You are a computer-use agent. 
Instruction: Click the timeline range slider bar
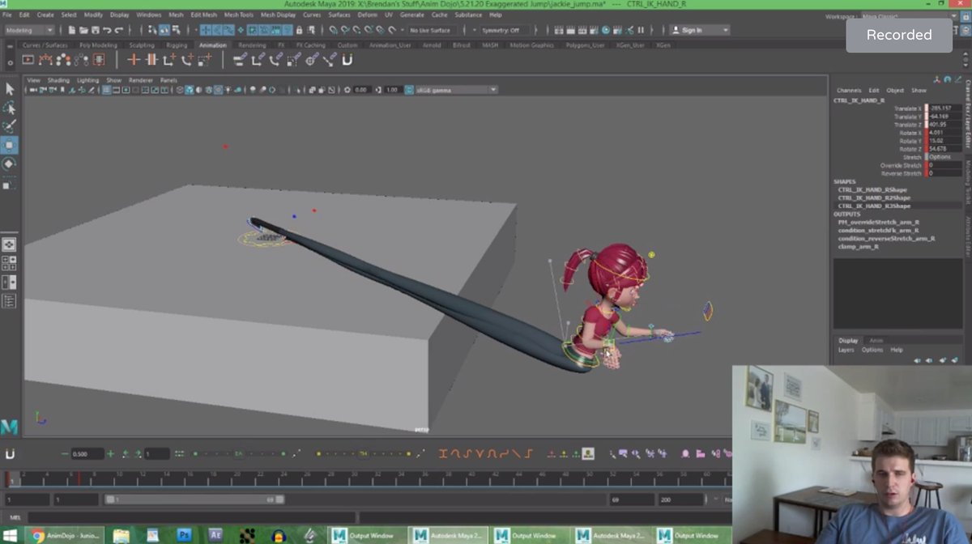coord(193,500)
